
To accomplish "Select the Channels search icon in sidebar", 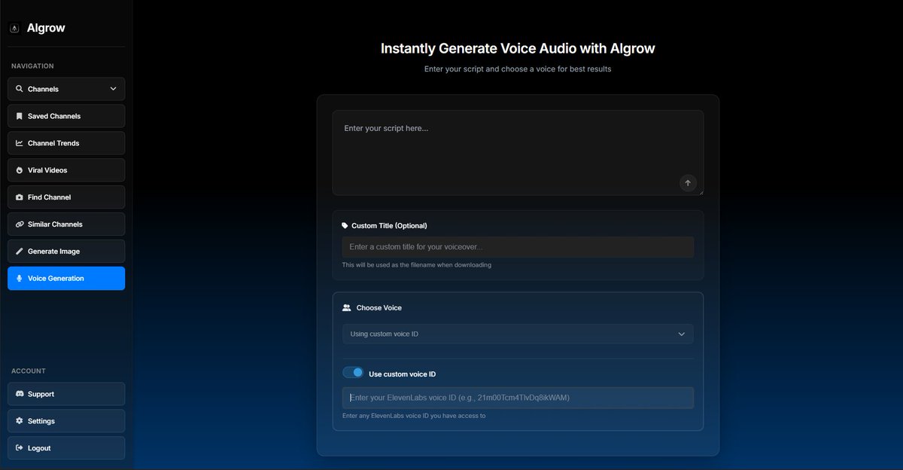I will [19, 88].
